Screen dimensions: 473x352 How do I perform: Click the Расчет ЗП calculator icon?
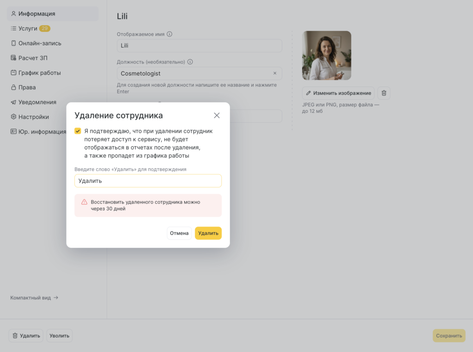(x=14, y=58)
